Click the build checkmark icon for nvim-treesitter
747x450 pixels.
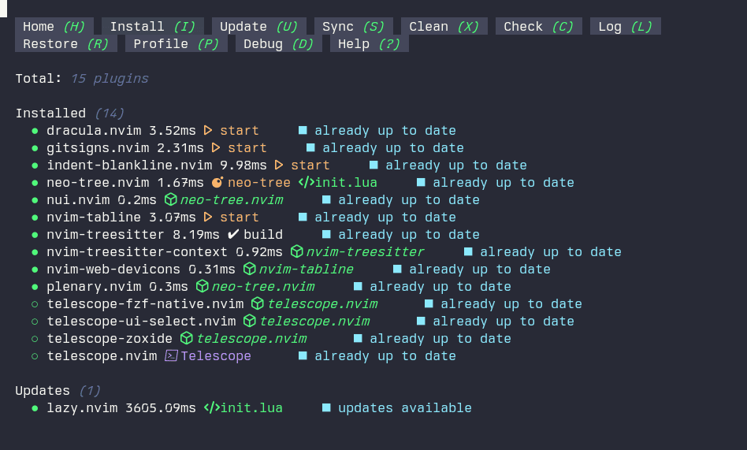click(x=233, y=235)
